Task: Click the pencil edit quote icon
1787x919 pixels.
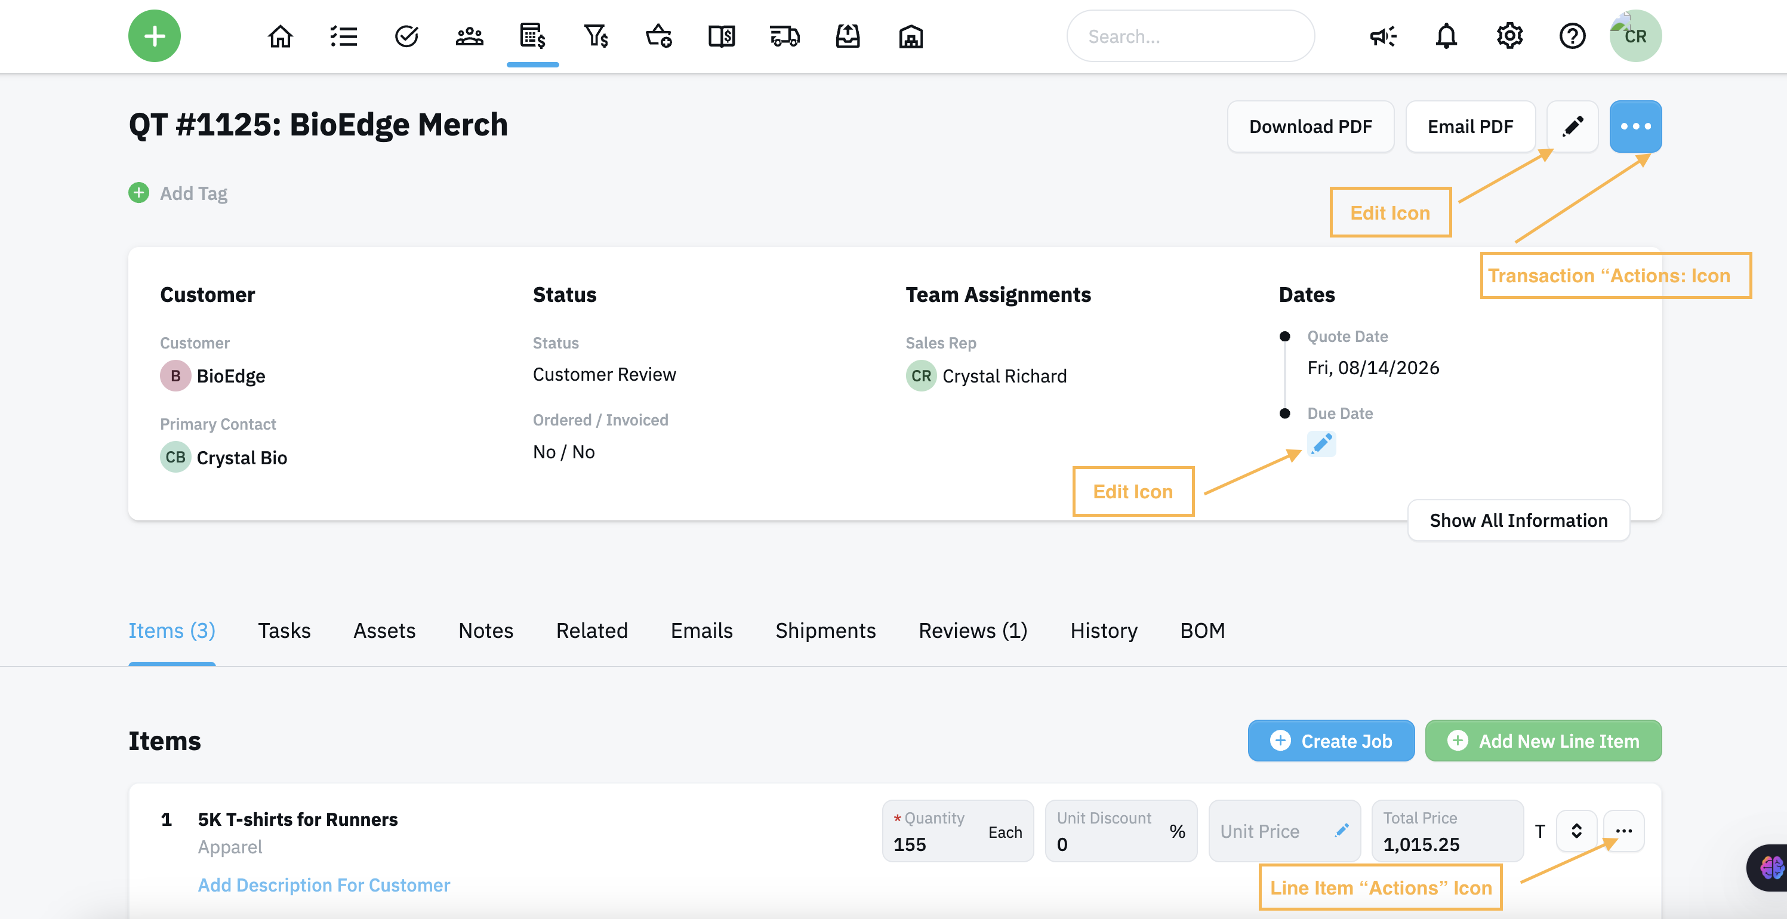Action: 1573,127
